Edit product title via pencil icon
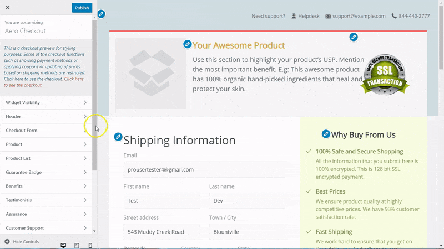 coord(187,44)
